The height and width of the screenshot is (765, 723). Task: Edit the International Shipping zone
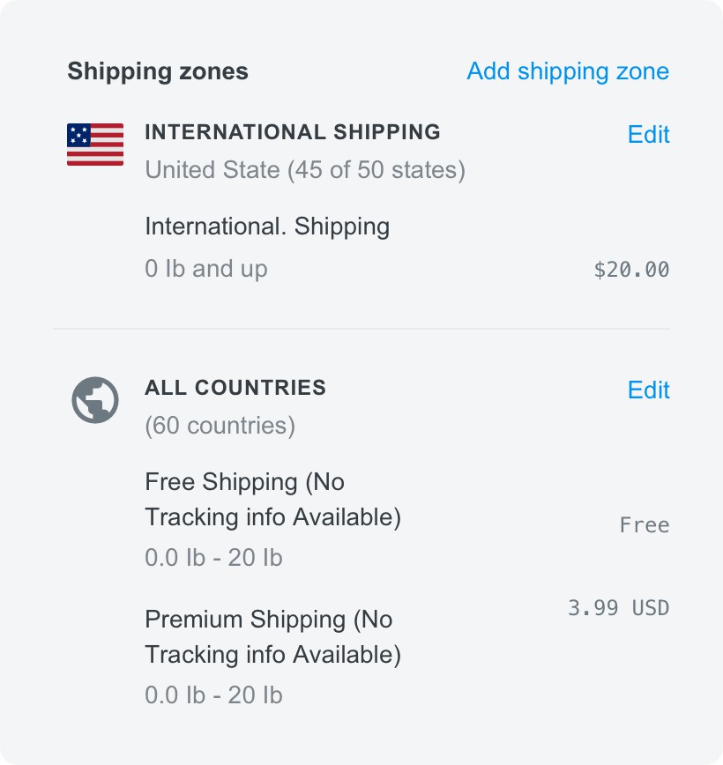point(648,134)
